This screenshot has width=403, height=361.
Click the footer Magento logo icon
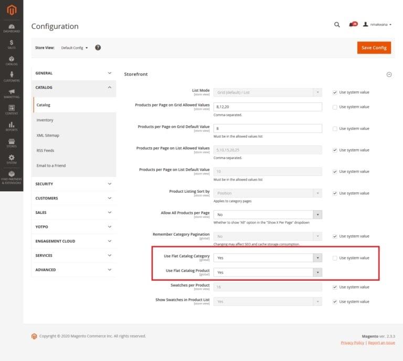coord(34,336)
